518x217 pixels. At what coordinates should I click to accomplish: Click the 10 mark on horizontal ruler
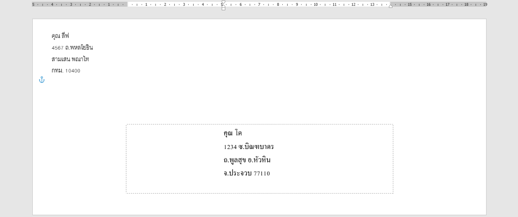[315, 4]
